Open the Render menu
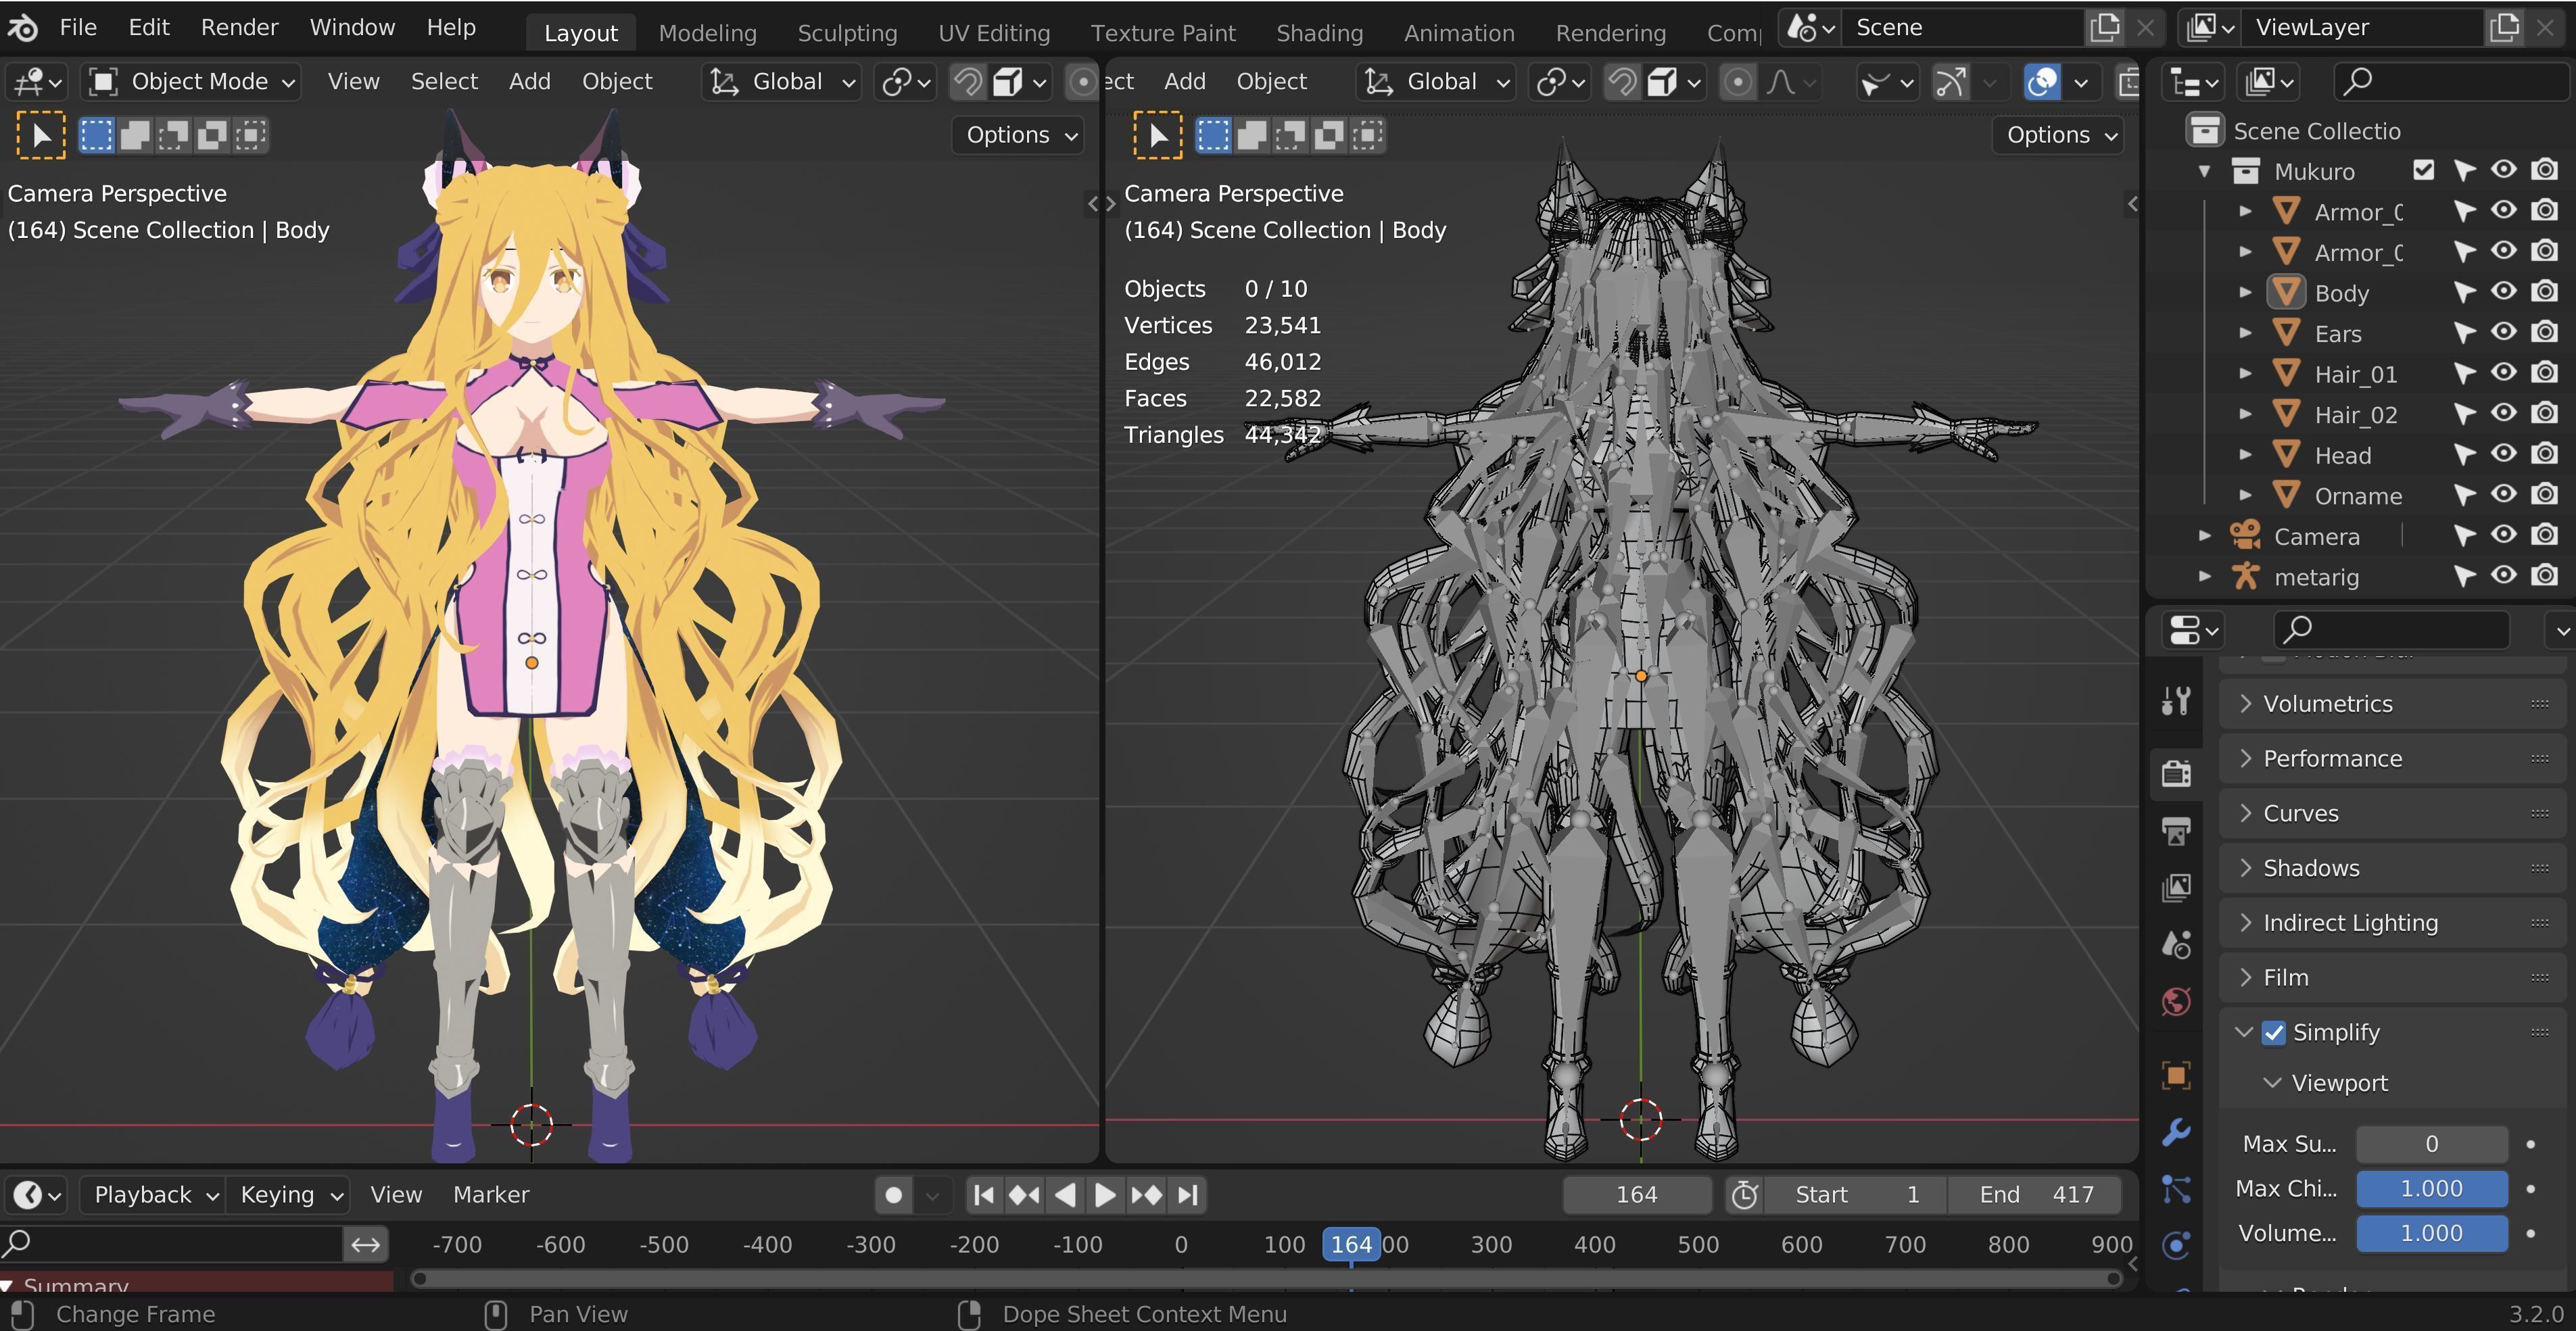The image size is (2576, 1331). [x=239, y=27]
